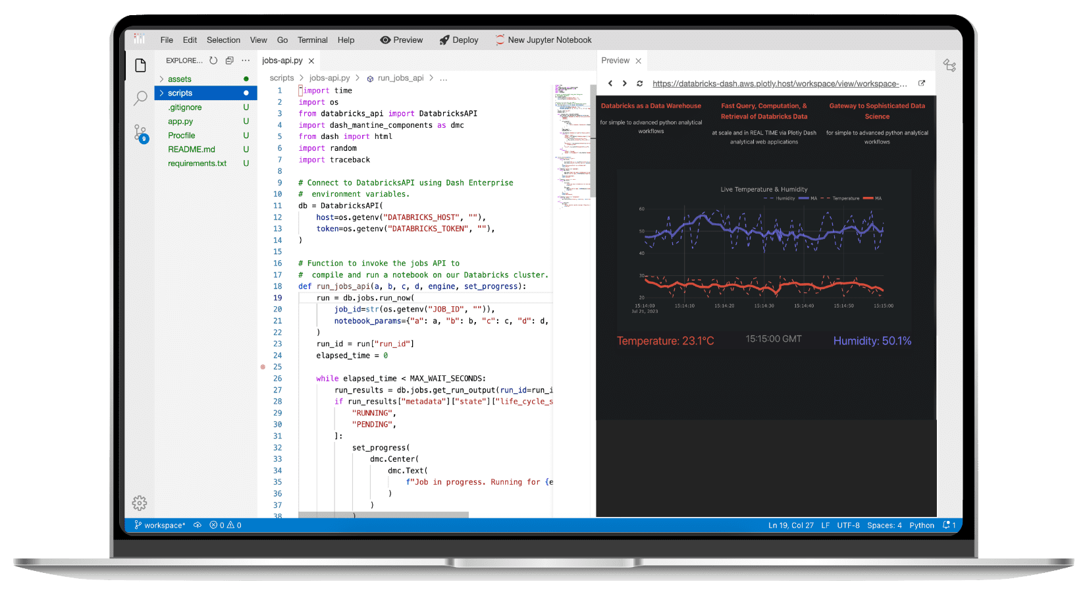The width and height of the screenshot is (1087, 594).
Task: Click the refresh explorer icon
Action: coord(213,60)
